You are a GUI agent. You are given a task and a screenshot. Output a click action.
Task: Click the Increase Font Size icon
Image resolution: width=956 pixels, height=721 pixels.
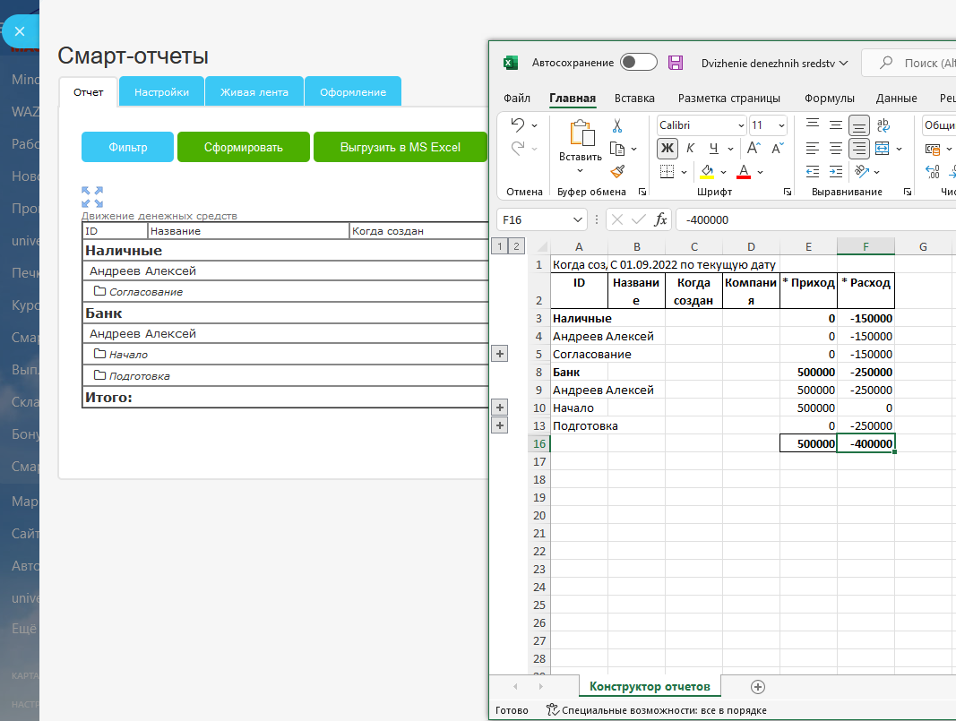[754, 148]
